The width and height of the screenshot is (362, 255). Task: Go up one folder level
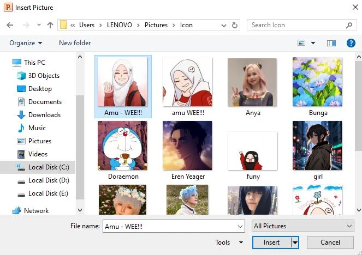pos(50,25)
